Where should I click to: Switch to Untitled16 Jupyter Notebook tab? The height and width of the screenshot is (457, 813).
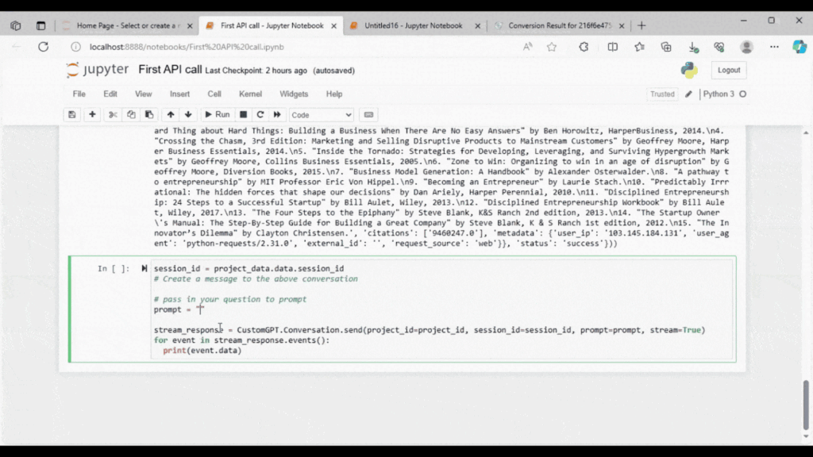[413, 25]
